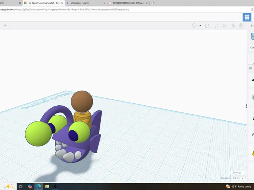Open the 82°F Partly sunny weather widget

(x=239, y=186)
